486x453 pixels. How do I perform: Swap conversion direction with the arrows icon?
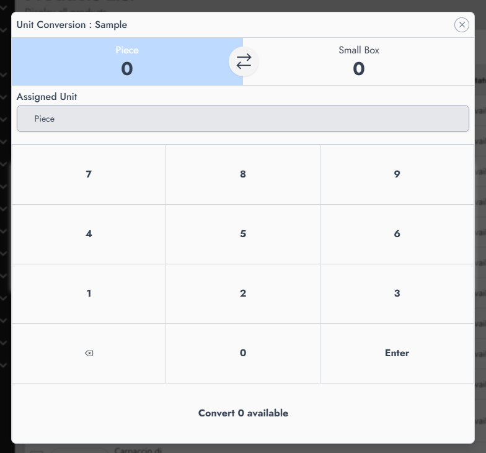click(x=244, y=61)
